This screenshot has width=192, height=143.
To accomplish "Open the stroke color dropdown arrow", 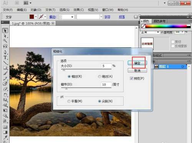I will click(45, 17).
